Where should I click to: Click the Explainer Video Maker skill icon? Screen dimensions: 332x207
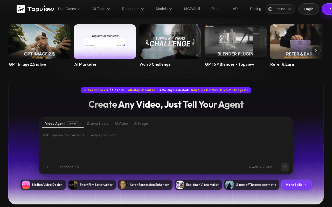tap(180, 185)
